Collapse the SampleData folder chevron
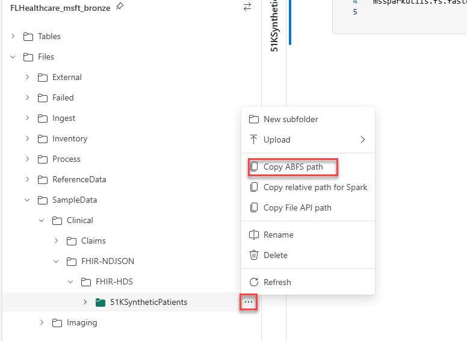 coord(27,200)
